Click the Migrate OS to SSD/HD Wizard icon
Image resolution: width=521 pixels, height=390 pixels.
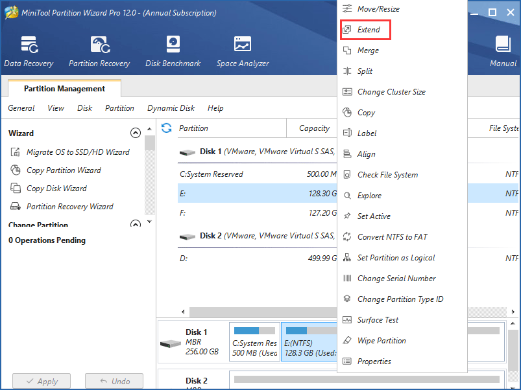(x=16, y=152)
